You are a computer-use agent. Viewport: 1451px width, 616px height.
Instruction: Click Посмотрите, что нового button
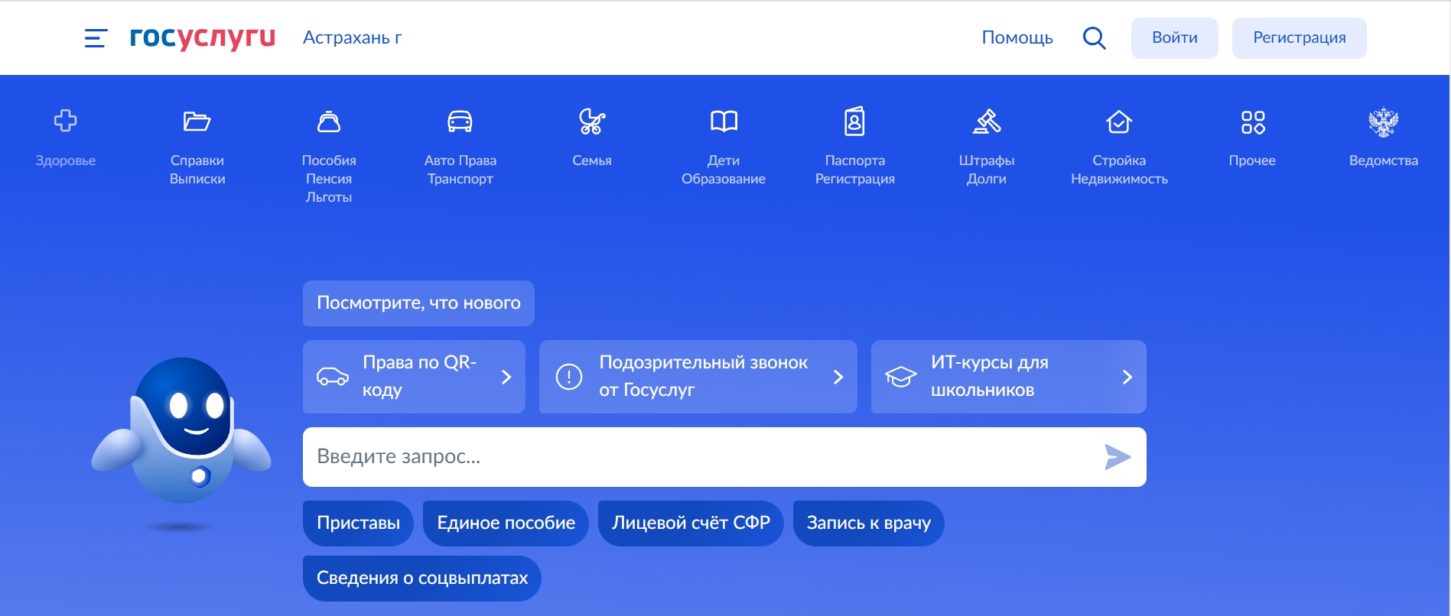coord(418,303)
